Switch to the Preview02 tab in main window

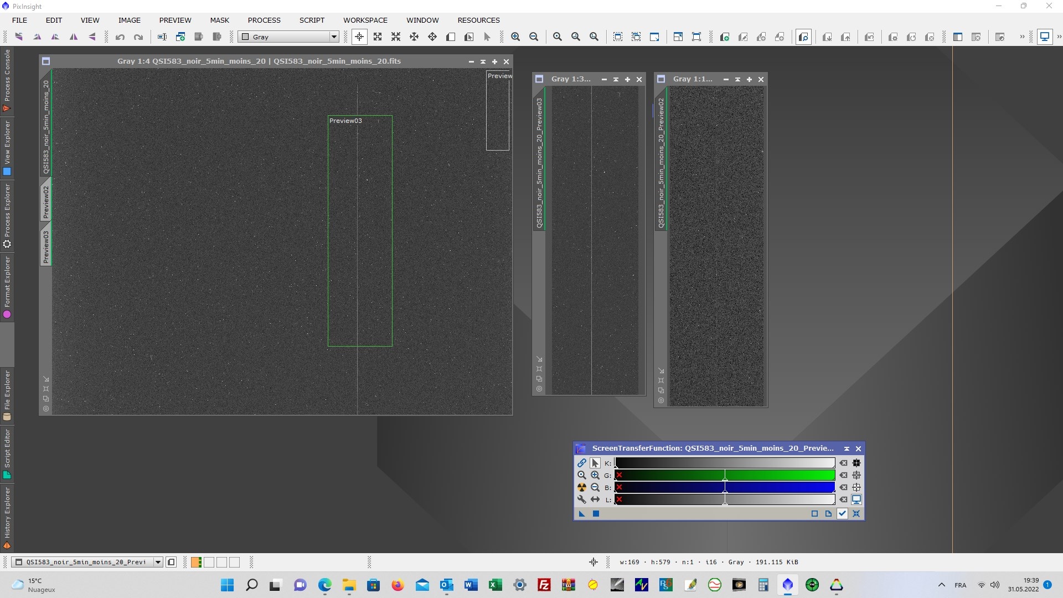46,200
